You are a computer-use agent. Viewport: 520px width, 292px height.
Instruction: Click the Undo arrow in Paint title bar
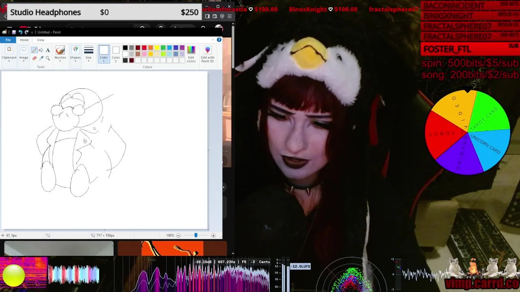(x=20, y=32)
